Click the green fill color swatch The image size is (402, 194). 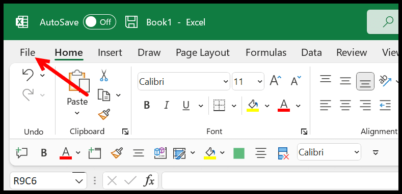click(238, 153)
